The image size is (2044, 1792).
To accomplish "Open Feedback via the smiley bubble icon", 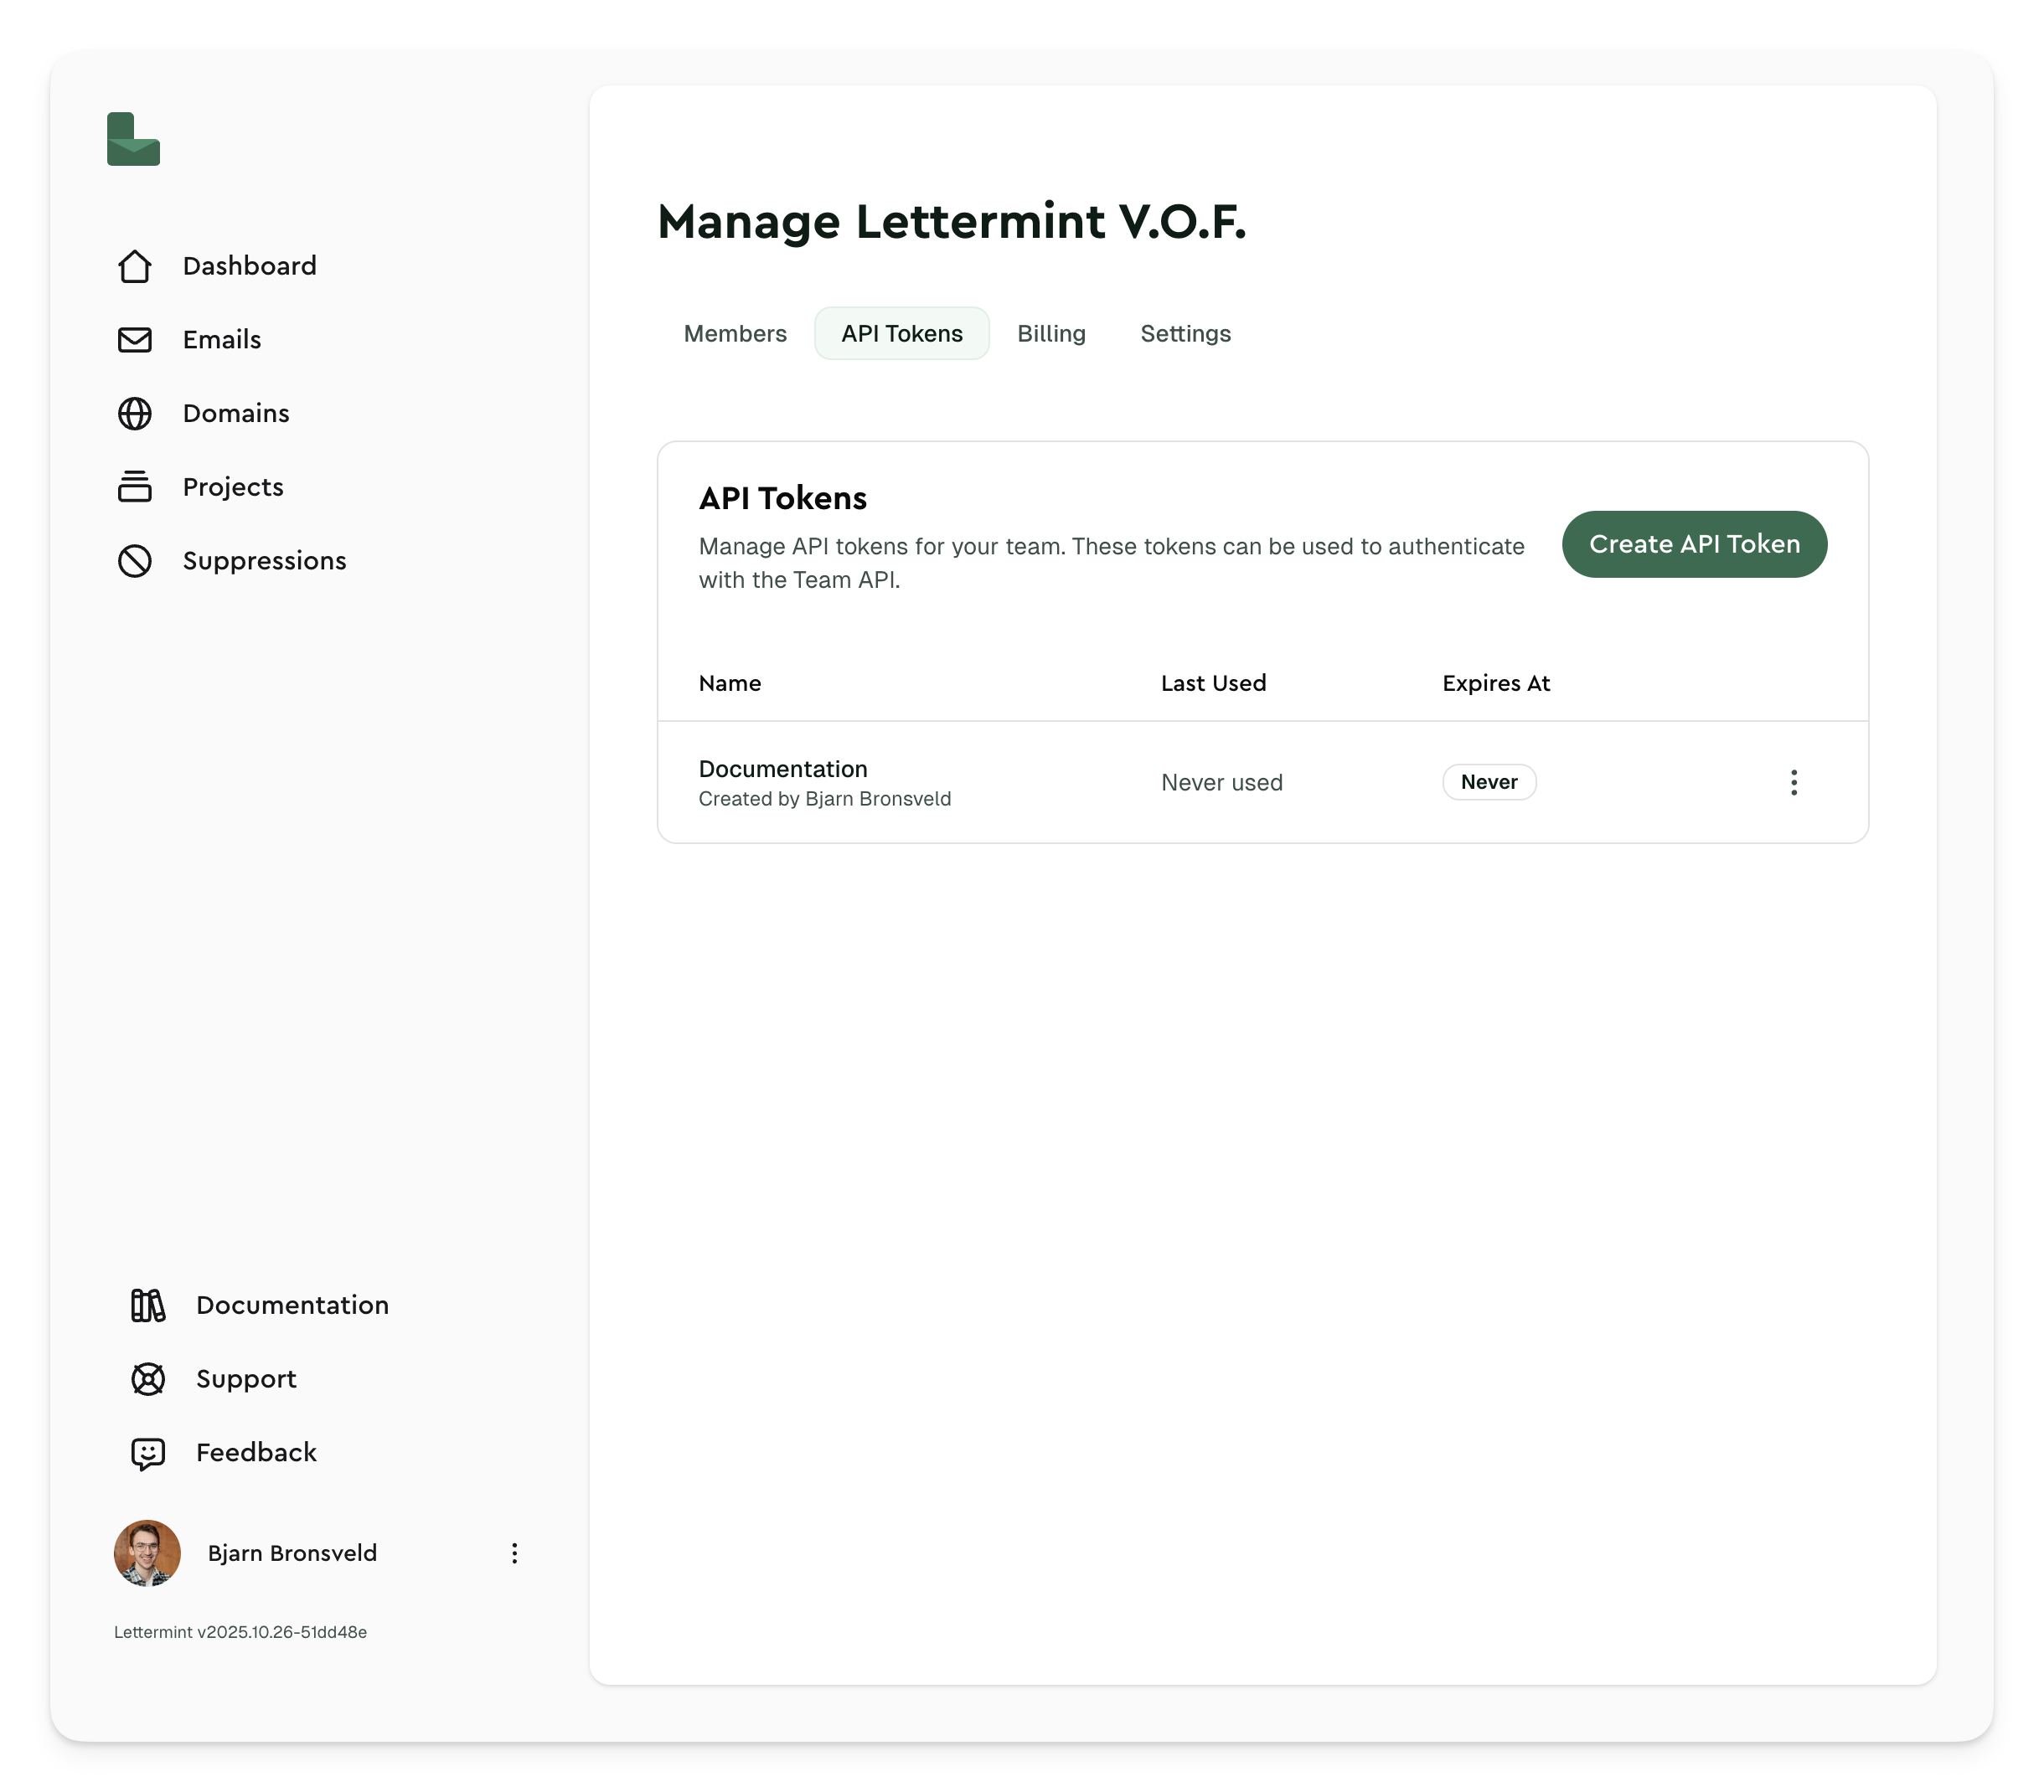I will coord(147,1452).
